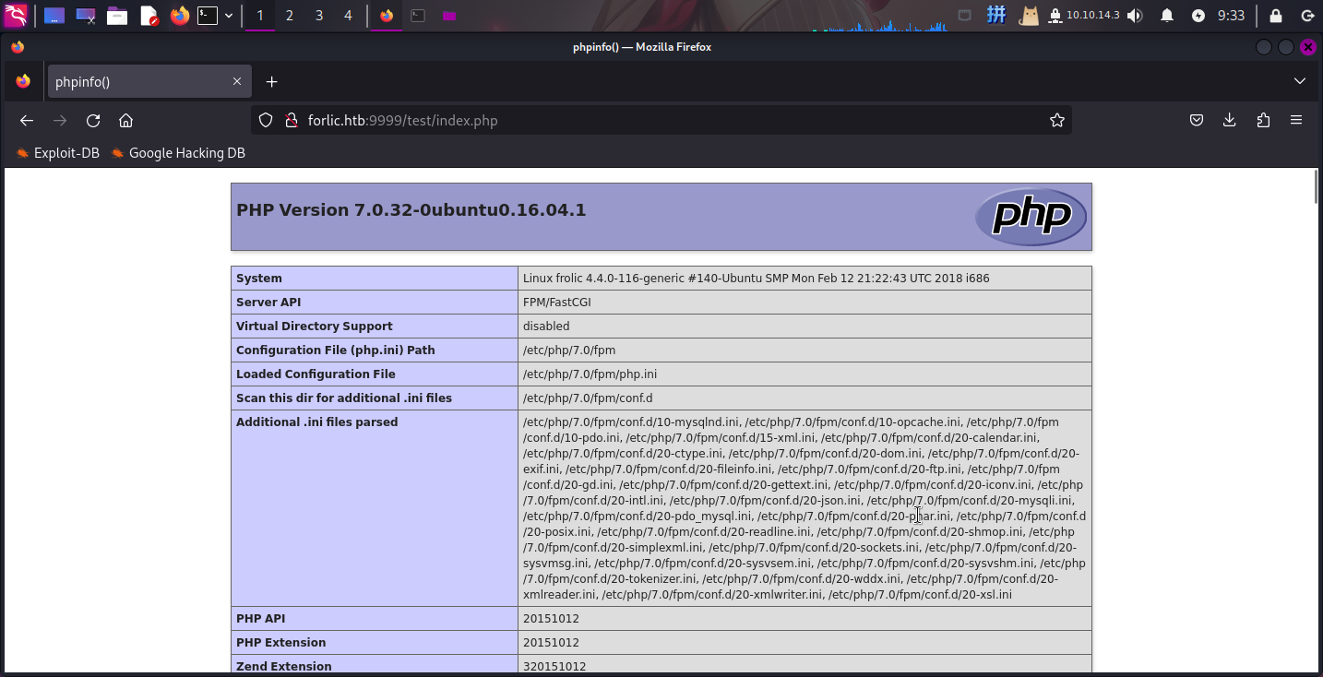Open the extensions menu
The image size is (1323, 677).
click(1263, 121)
